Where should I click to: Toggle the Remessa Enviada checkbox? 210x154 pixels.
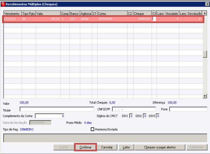(x=92, y=129)
